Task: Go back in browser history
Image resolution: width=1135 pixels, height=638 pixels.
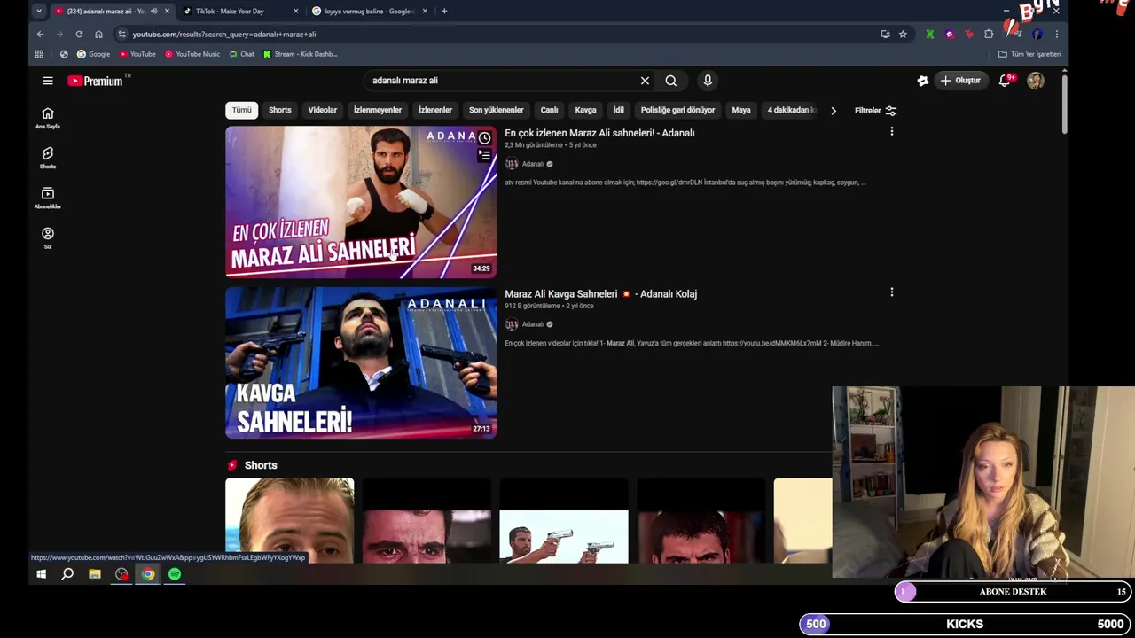Action: pos(40,34)
